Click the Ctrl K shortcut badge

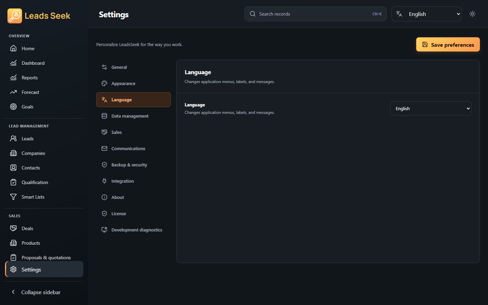pyautogui.click(x=377, y=14)
